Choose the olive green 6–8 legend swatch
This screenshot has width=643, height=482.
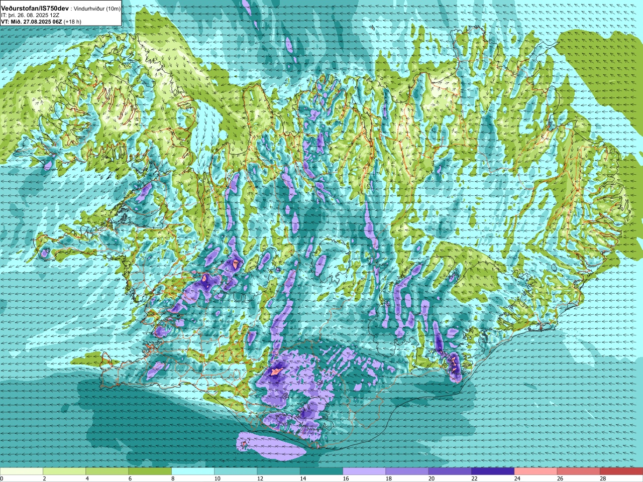coord(150,471)
